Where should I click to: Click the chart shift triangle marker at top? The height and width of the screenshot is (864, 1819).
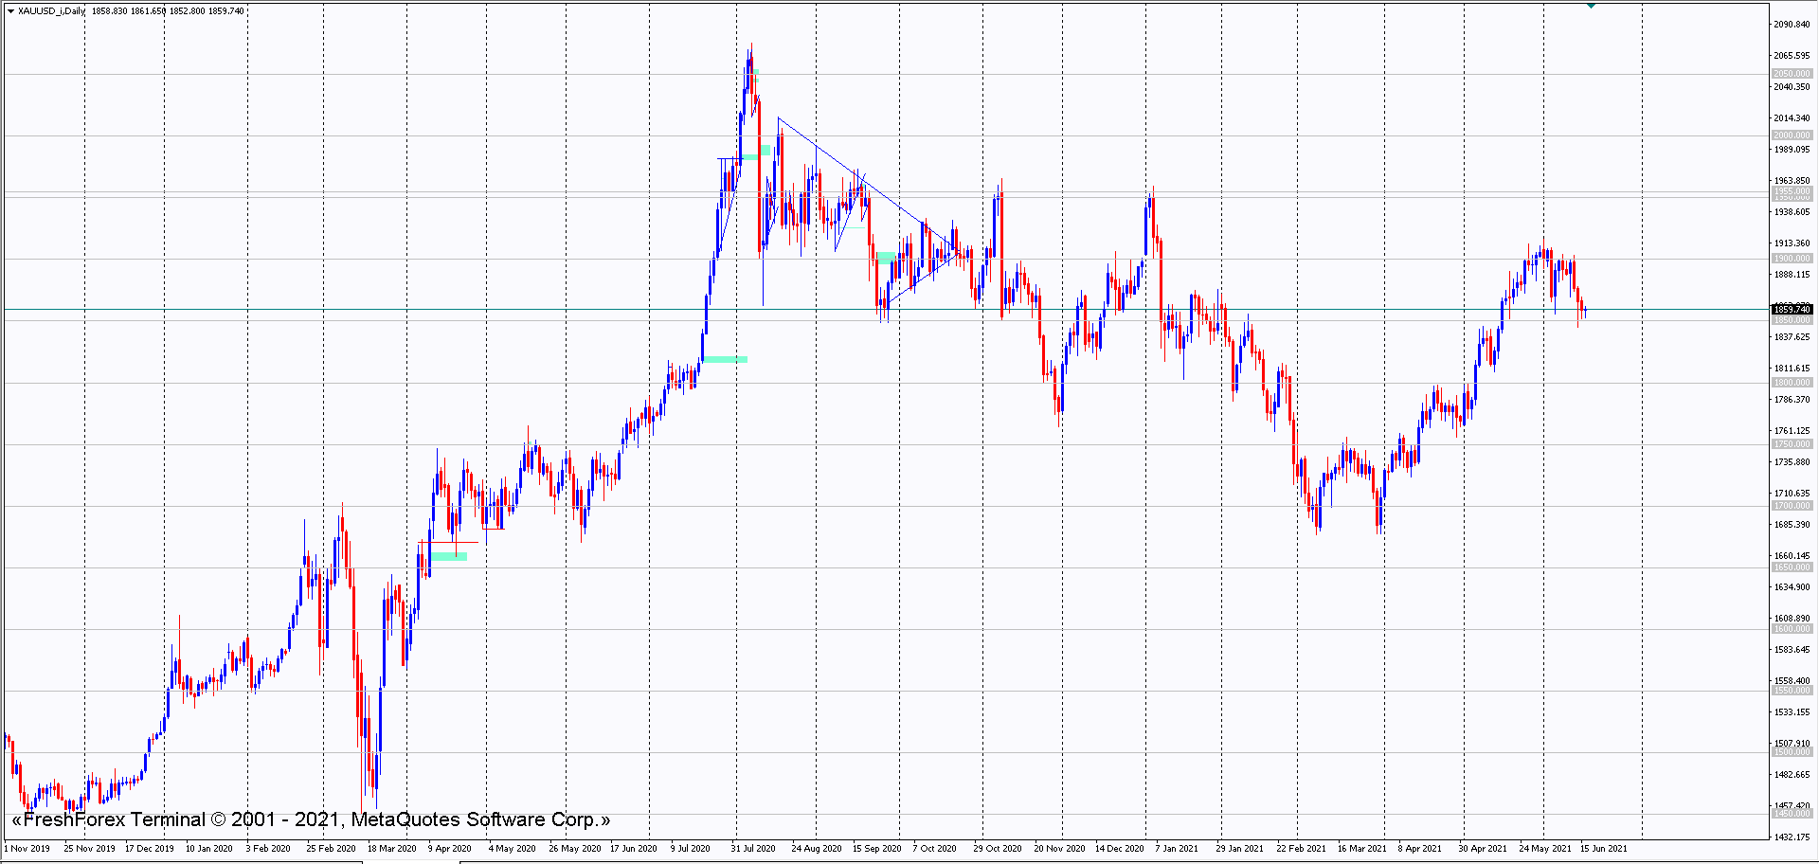pos(1591,6)
